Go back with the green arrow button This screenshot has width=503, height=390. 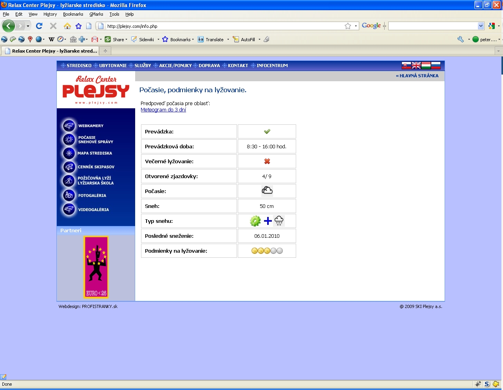pyautogui.click(x=9, y=26)
